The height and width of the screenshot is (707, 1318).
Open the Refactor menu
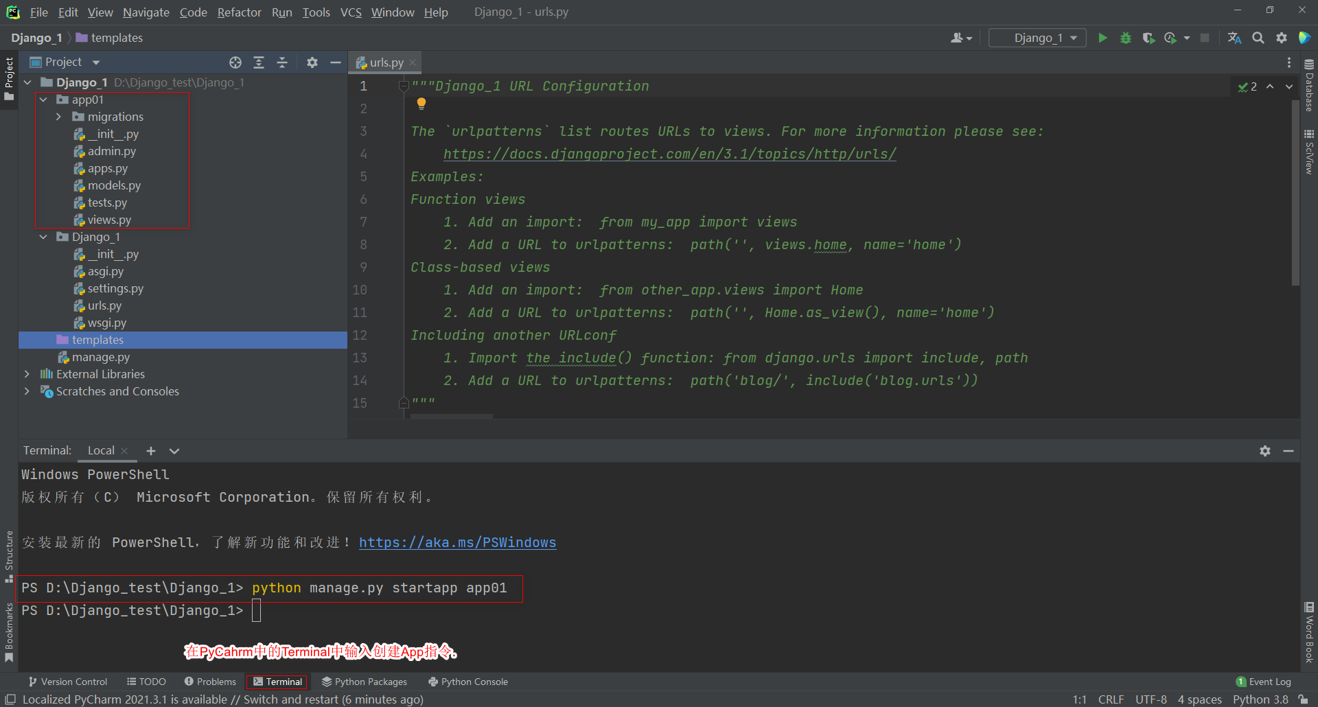tap(239, 12)
